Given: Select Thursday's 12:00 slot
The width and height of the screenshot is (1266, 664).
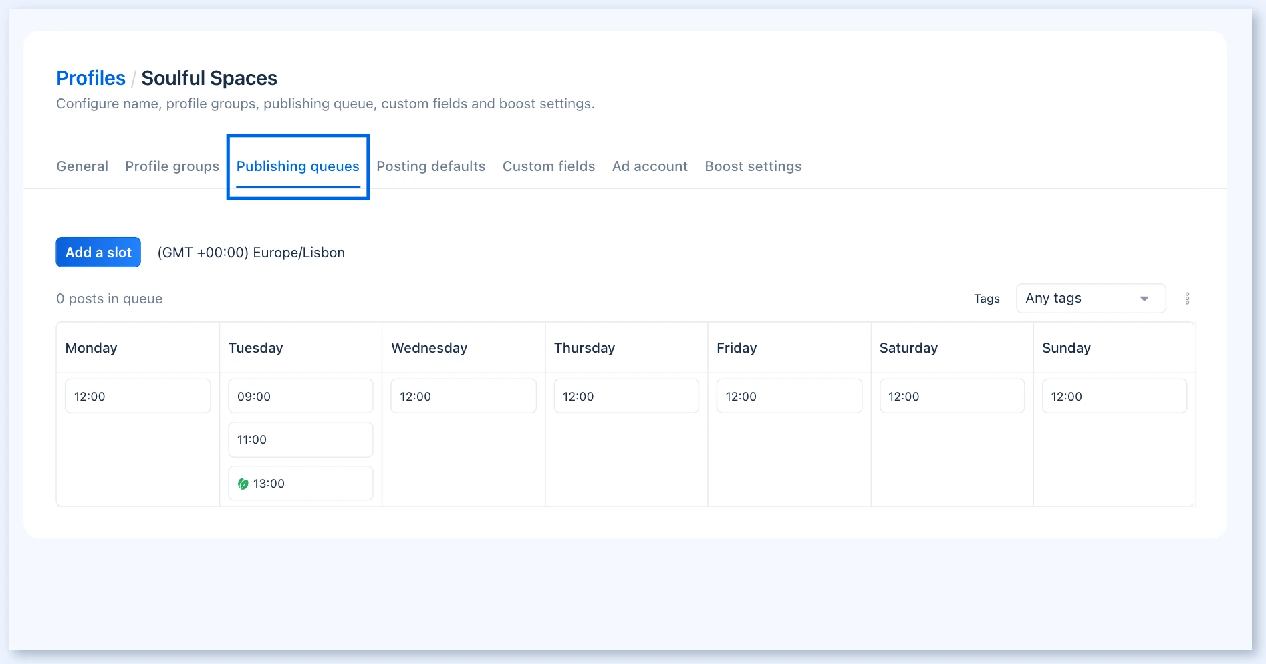Looking at the screenshot, I should [x=626, y=396].
